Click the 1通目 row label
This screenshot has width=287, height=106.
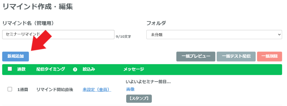23,89
